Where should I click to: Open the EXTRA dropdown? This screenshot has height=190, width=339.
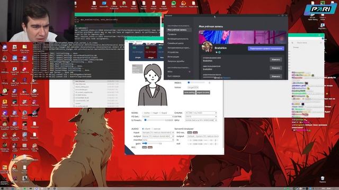[x=201, y=117]
